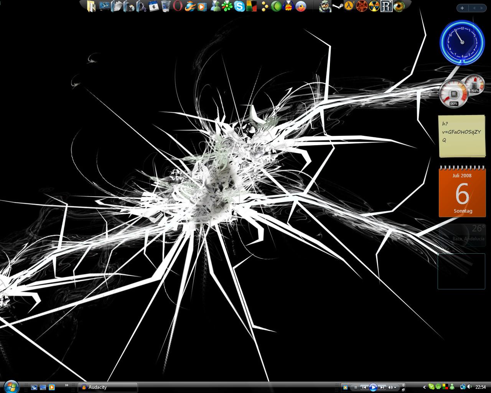Expand hidden system tray icons
Viewport: 491px width, 393px height.
[424, 387]
